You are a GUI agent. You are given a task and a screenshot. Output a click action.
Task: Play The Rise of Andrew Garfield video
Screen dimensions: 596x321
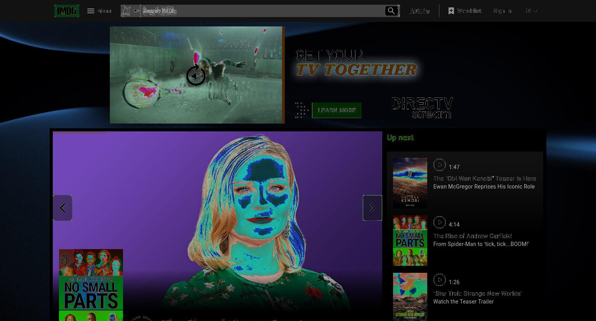pos(439,222)
